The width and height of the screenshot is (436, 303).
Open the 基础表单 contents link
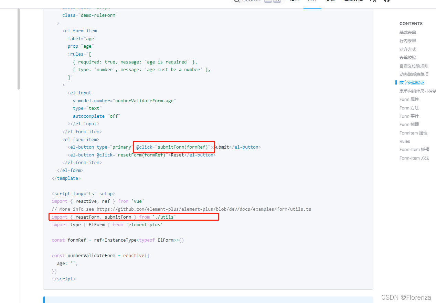click(407, 33)
